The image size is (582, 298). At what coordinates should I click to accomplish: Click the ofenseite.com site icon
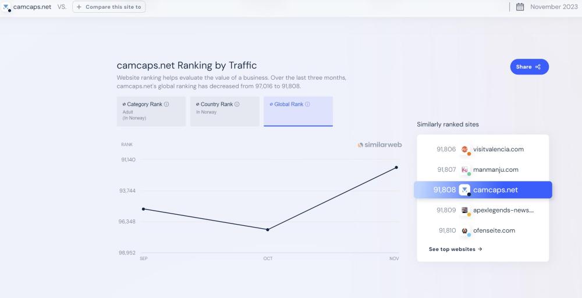[x=465, y=230]
